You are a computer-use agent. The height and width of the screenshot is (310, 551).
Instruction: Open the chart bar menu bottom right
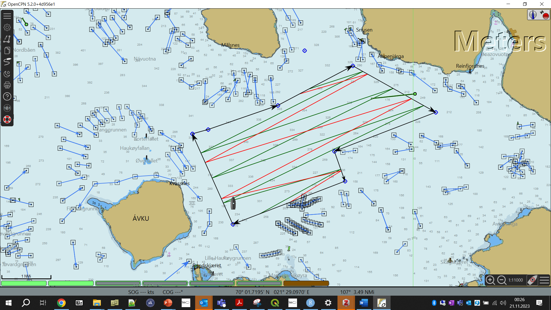coord(544,280)
